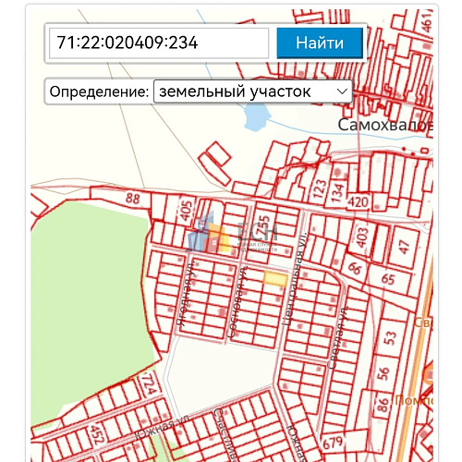Click parcel labeled 420

click(x=358, y=202)
